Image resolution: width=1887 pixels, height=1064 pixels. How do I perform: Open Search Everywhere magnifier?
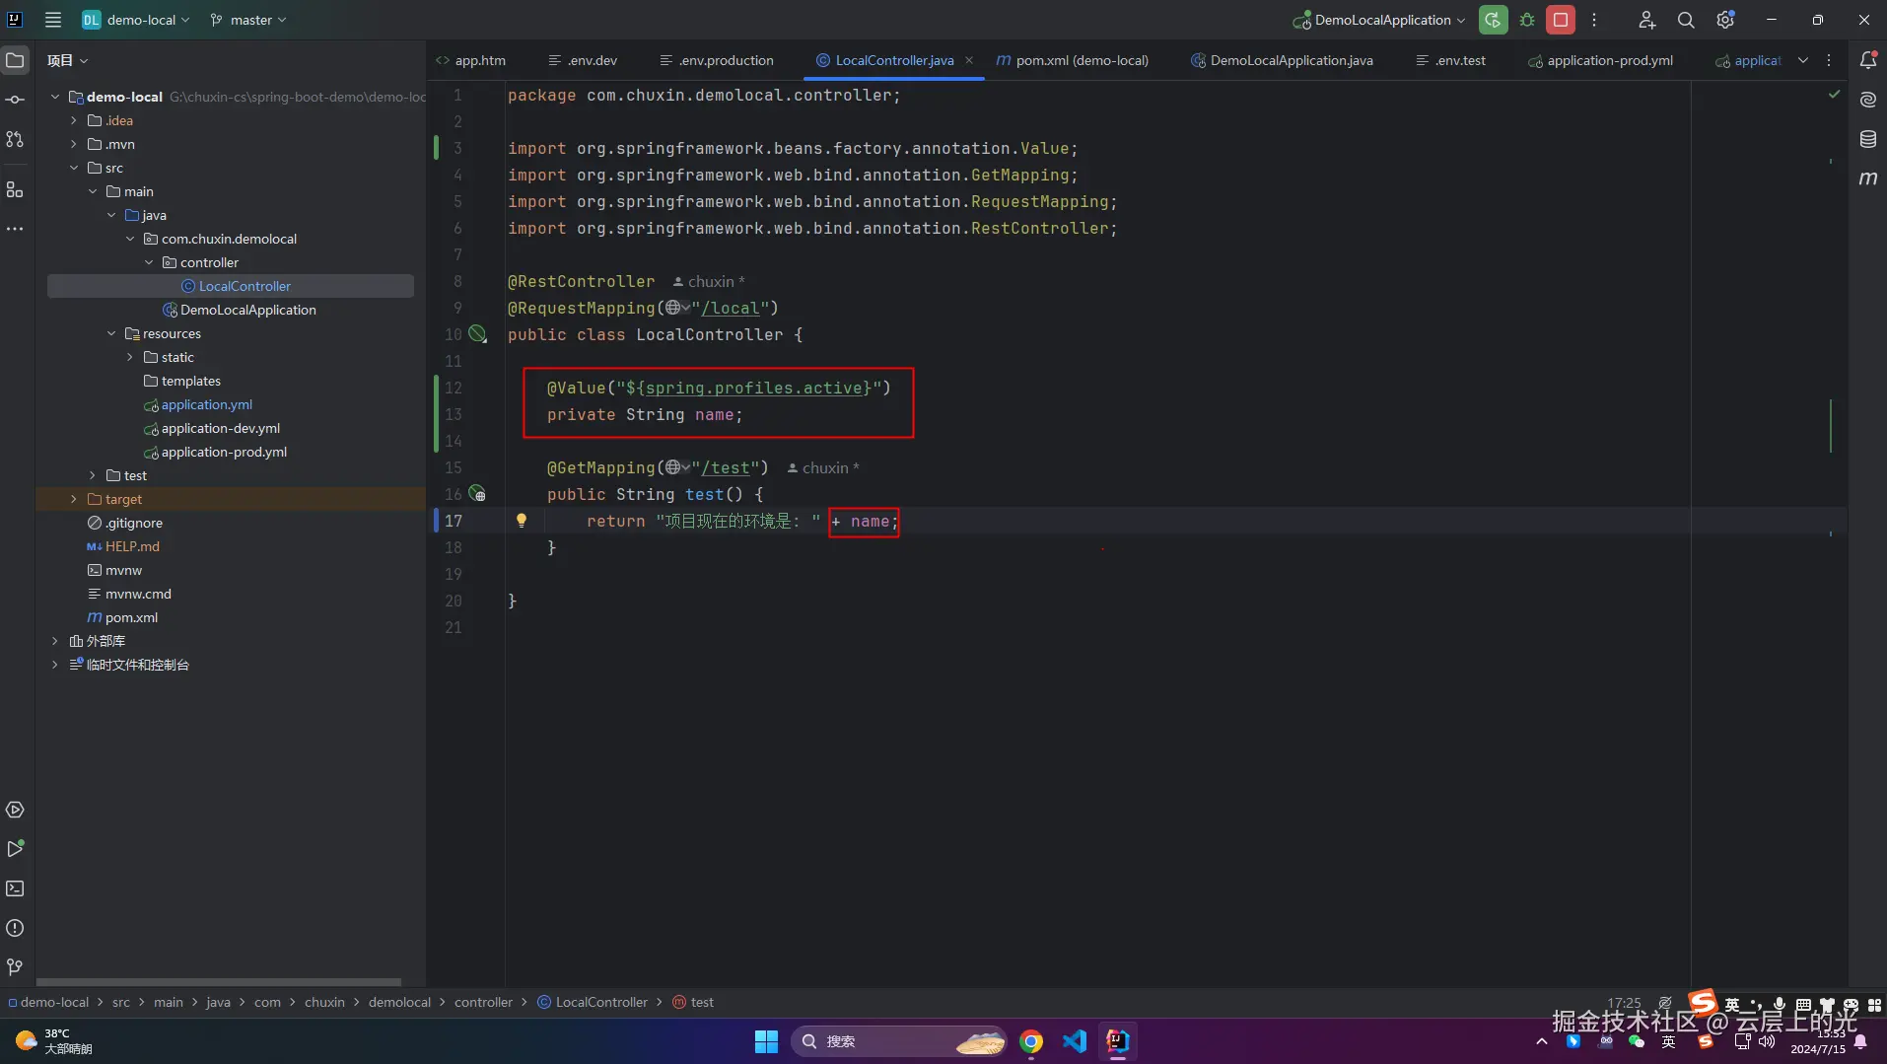1686,20
